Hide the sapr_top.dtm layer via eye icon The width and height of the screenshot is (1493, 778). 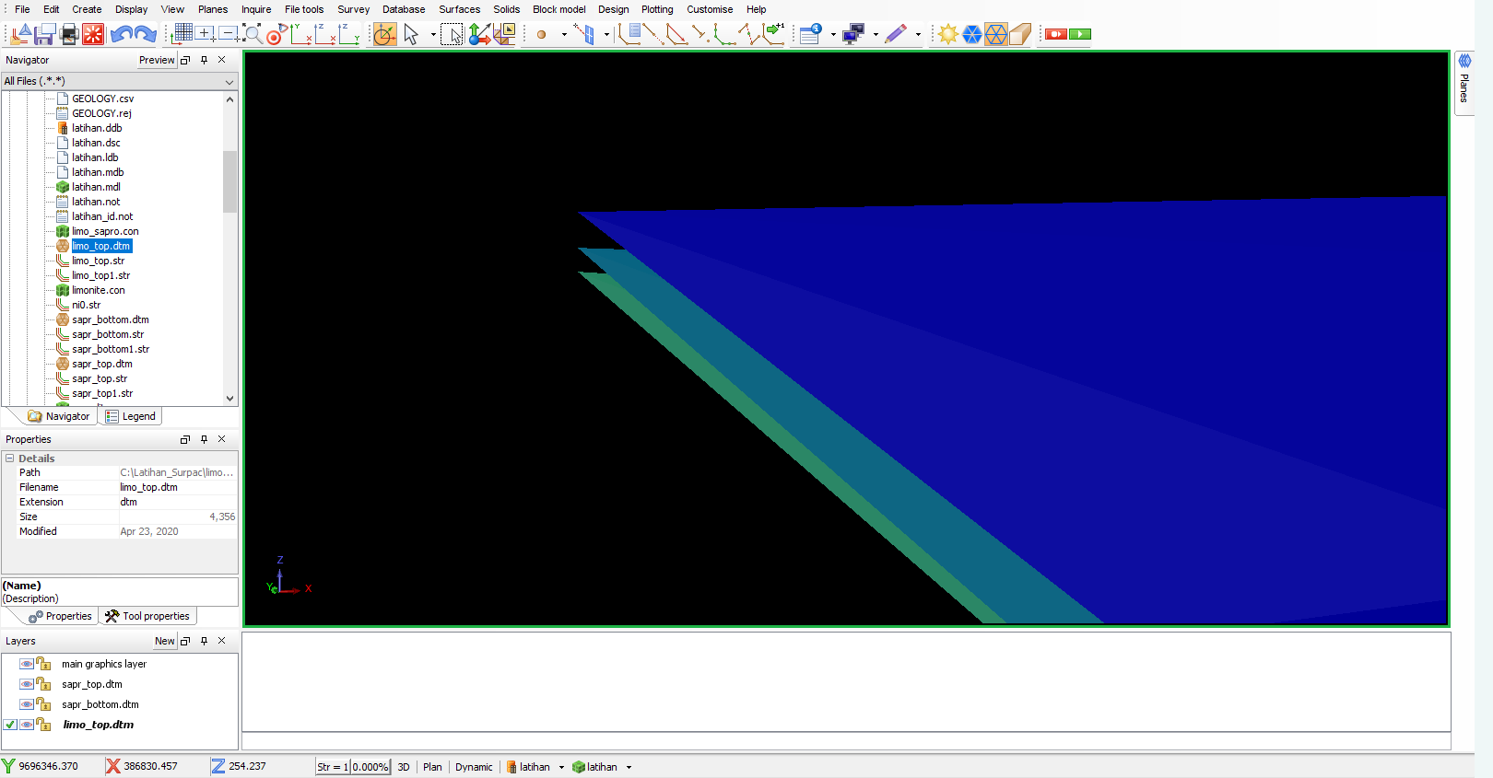[x=27, y=684]
